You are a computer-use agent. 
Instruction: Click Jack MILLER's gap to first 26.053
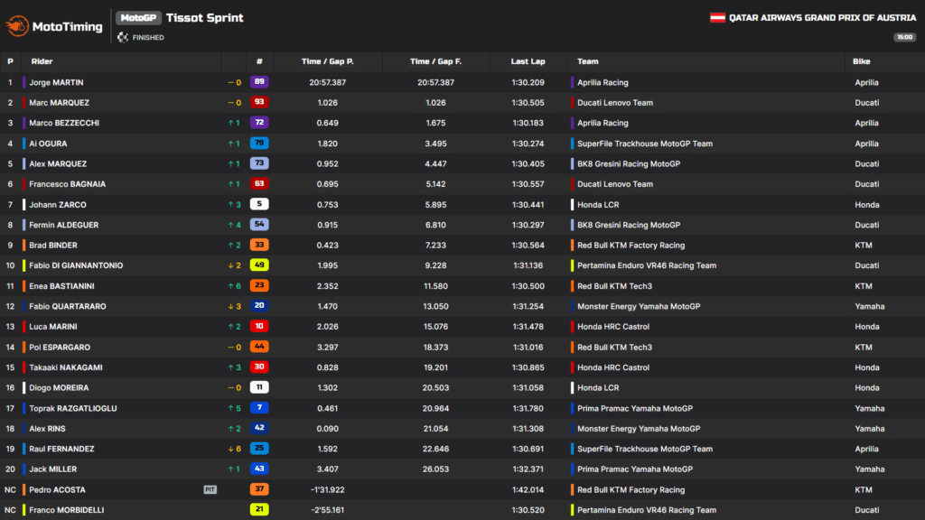[x=435, y=469]
